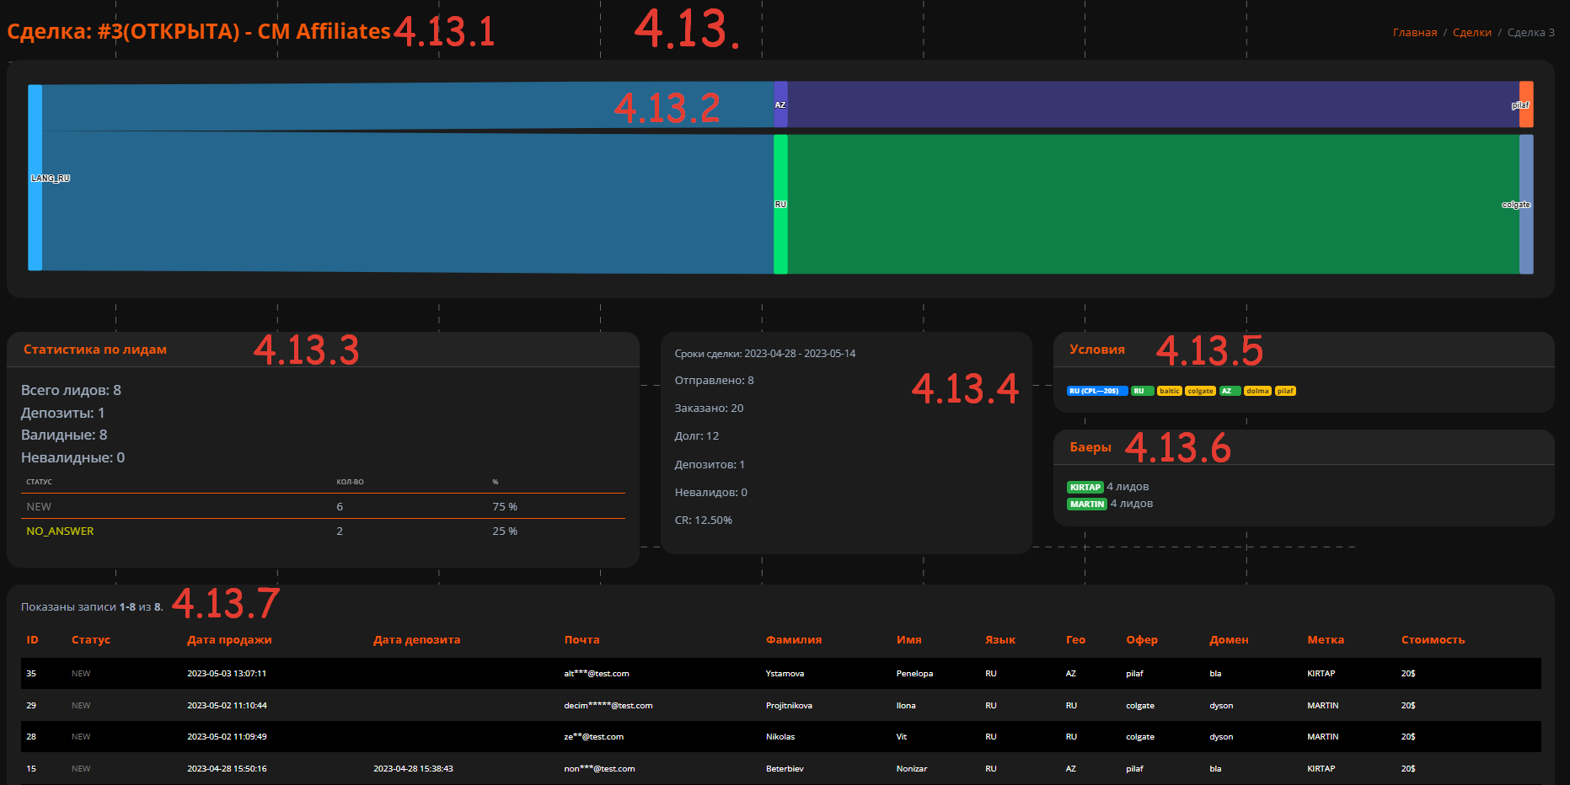The height and width of the screenshot is (785, 1570).
Task: Click the green RU tag in Условия
Action: point(1142,391)
